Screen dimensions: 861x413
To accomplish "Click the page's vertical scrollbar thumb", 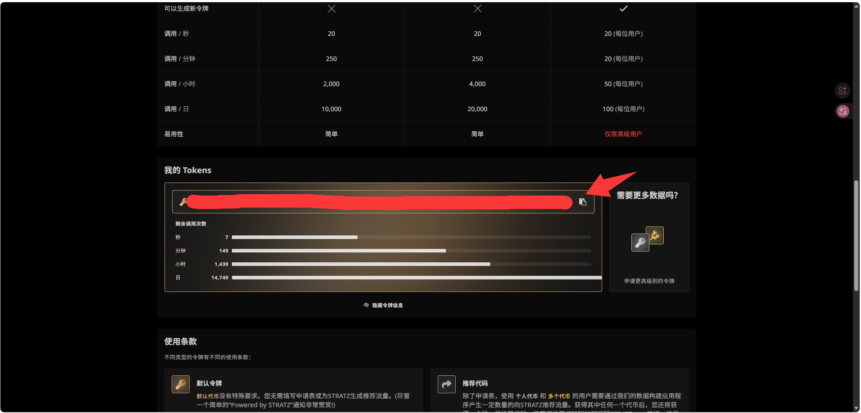I will [x=856, y=235].
